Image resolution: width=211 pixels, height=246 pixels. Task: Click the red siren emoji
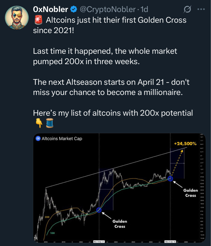click(38, 21)
